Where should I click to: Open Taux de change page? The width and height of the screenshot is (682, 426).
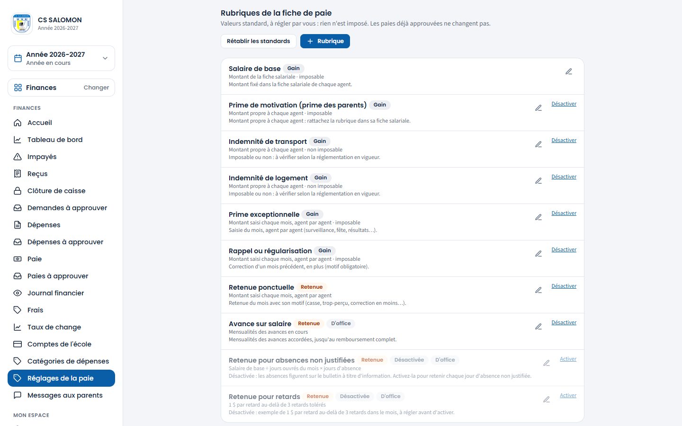61,327
